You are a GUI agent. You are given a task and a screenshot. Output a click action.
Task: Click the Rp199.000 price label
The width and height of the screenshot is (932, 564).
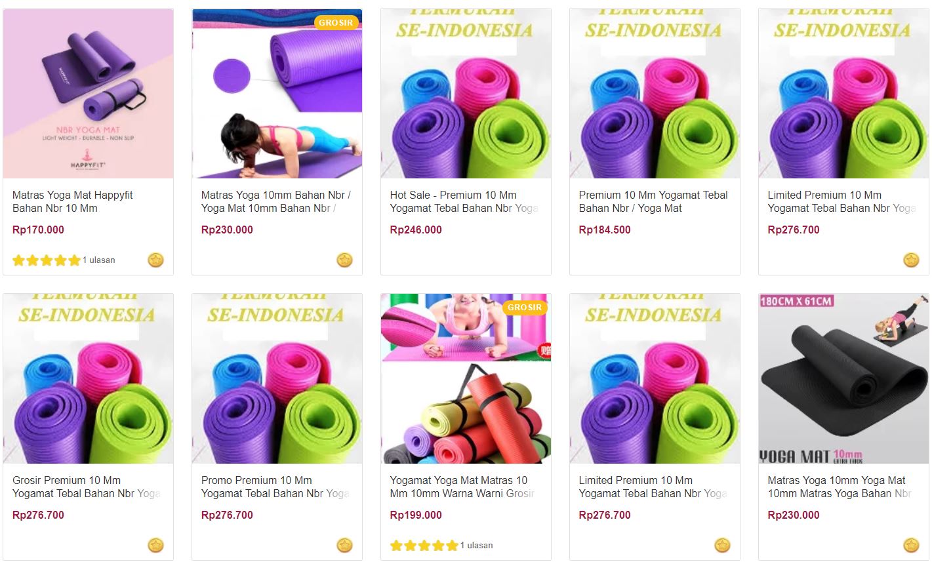[x=416, y=515]
